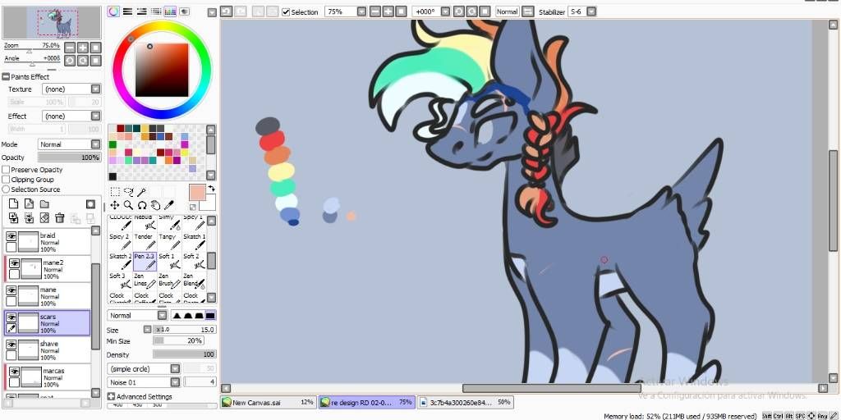Image resolution: width=841 pixels, height=420 pixels.
Task: Flip the view horizontally in top toolbar
Action: tap(528, 11)
